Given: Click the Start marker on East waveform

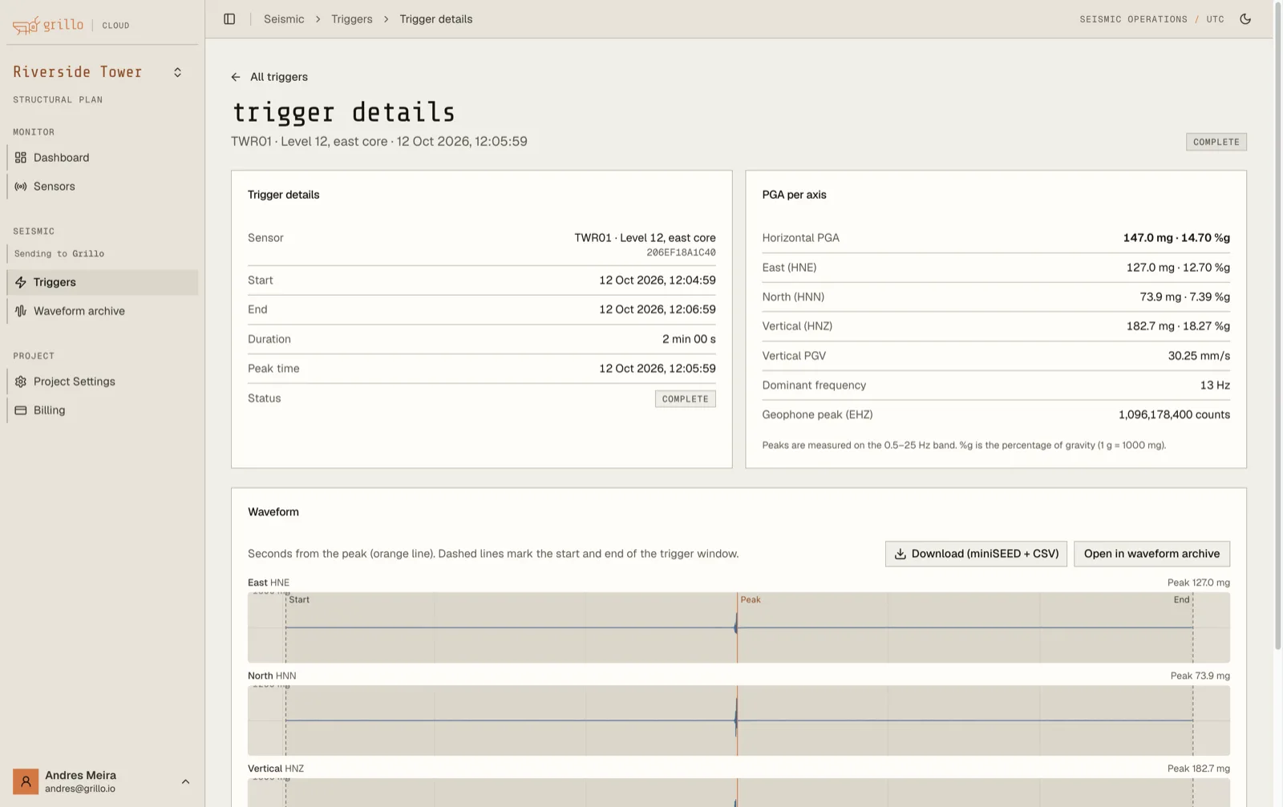Looking at the screenshot, I should pos(299,599).
